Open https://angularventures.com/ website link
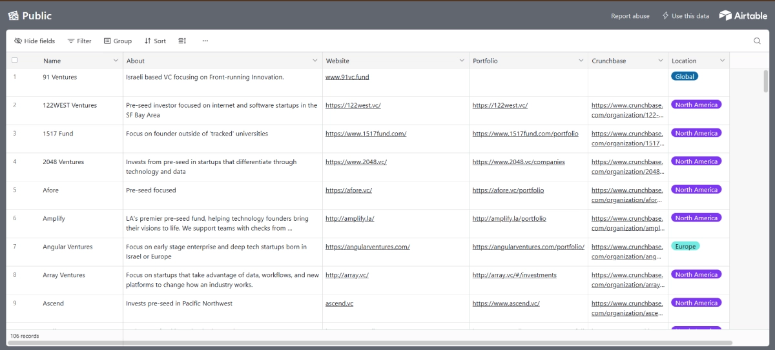 [x=367, y=247]
